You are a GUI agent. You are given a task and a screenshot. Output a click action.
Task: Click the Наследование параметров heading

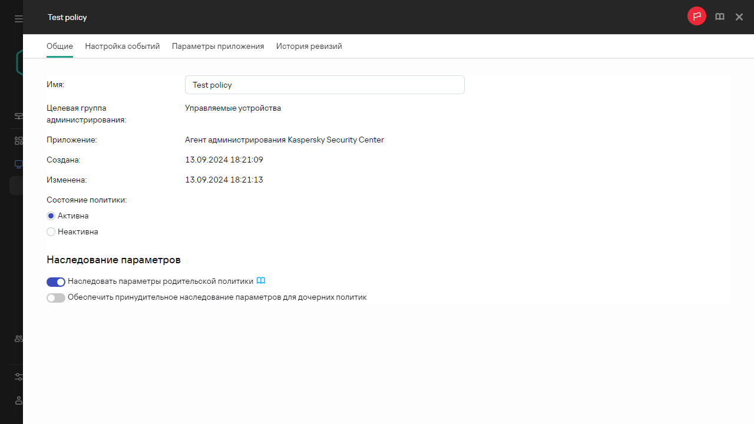point(114,260)
